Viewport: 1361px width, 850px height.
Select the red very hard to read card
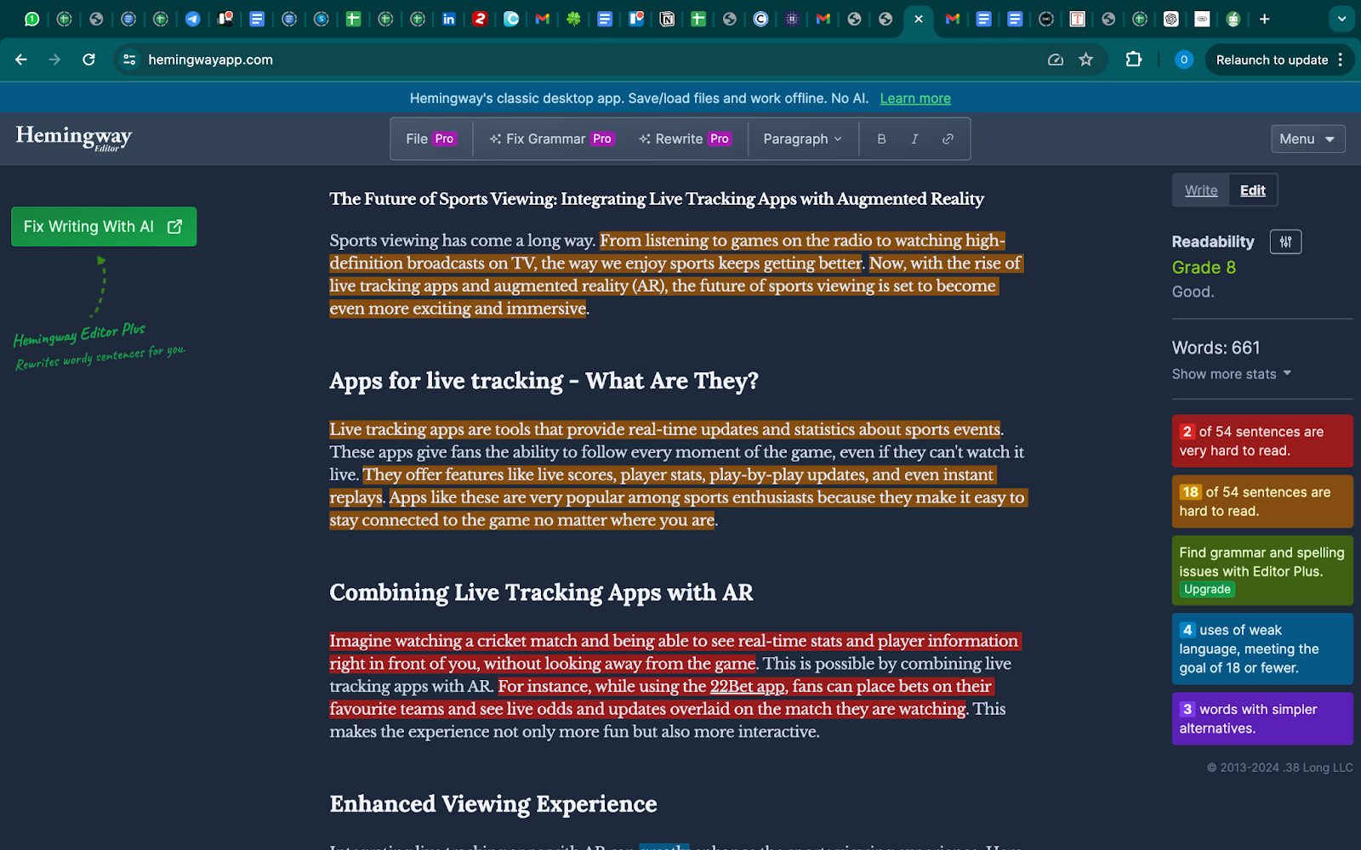[x=1262, y=441]
